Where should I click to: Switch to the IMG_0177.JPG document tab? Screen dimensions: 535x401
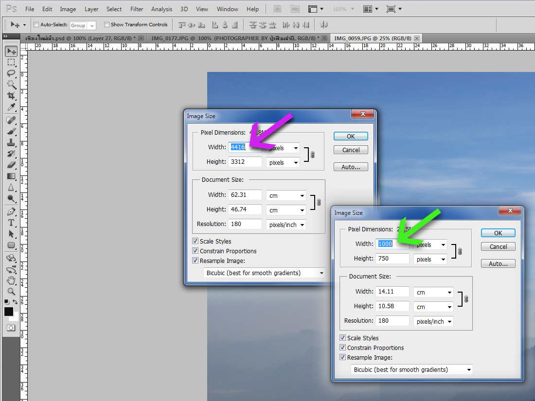coord(235,38)
